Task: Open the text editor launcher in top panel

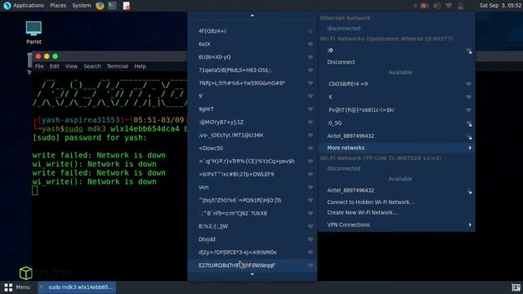Action: (127, 6)
